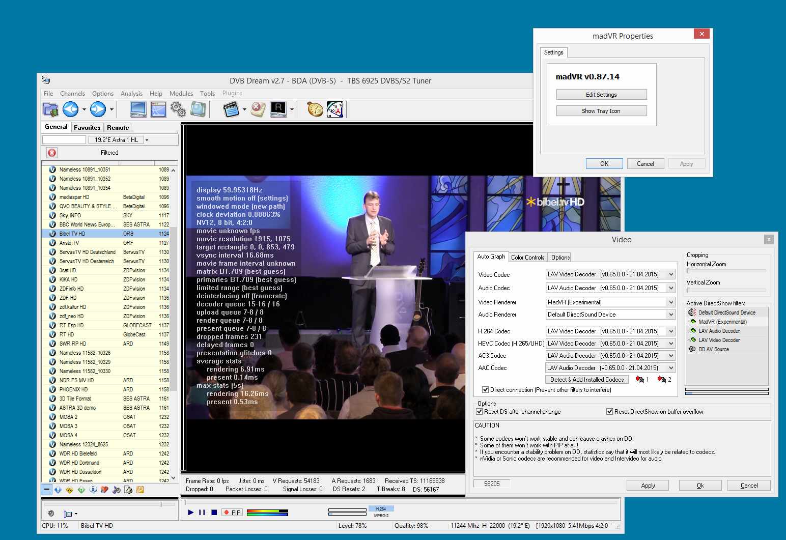786x540 pixels.
Task: Open the clock scheduler icon
Action: point(335,109)
